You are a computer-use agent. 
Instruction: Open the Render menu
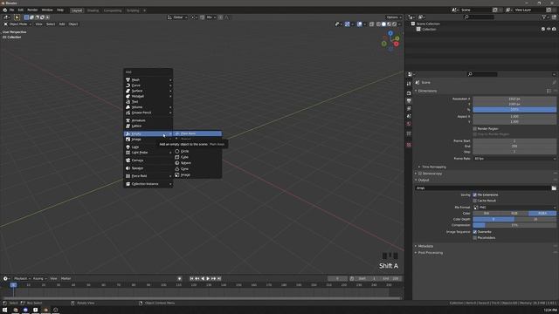[x=32, y=10]
